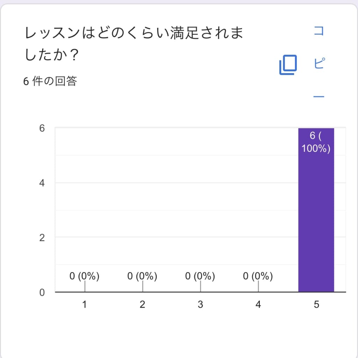Click the rating 3 tick mark on the axis

click(200, 286)
